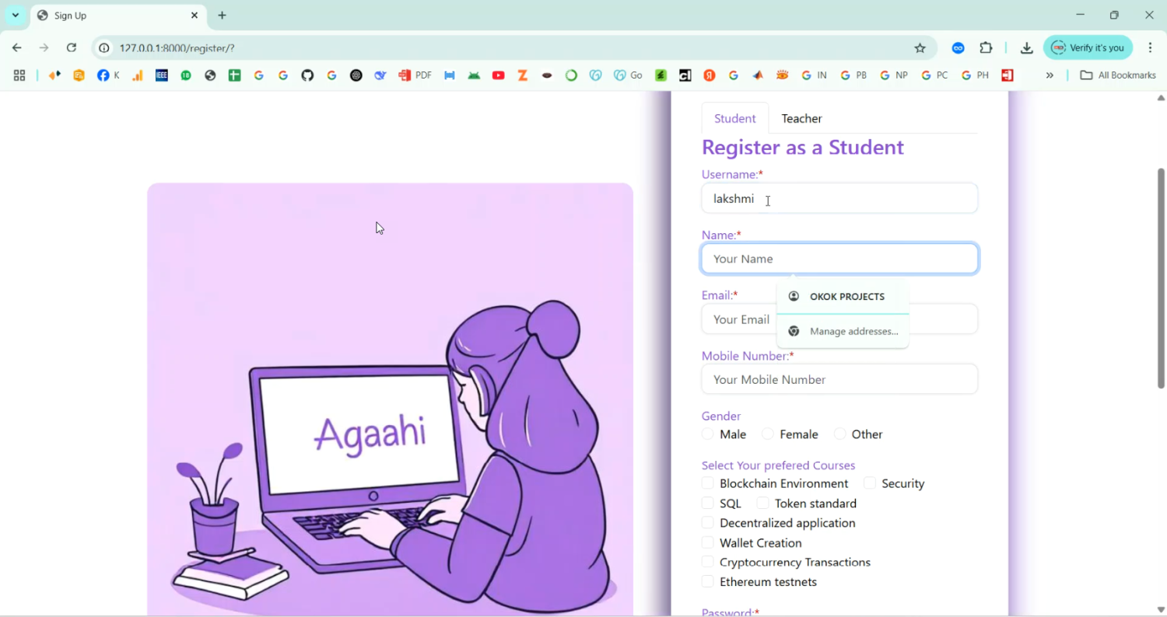Open the YouTube bookmark

click(498, 75)
